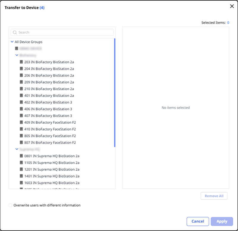Collapse the All Device Groups tree

coord(12,42)
